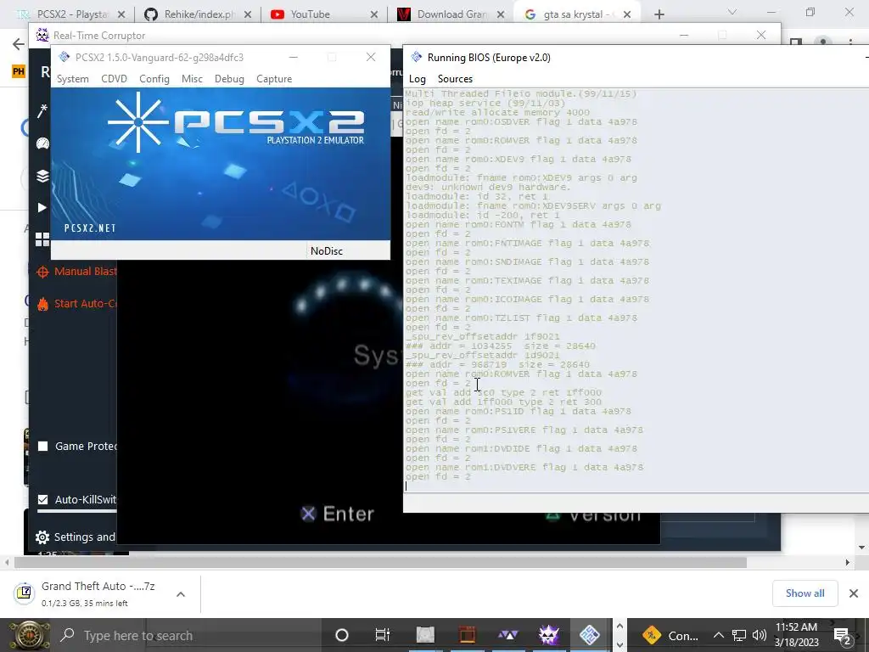Click the taskbar search box
The height and width of the screenshot is (652, 869).
click(x=186, y=635)
